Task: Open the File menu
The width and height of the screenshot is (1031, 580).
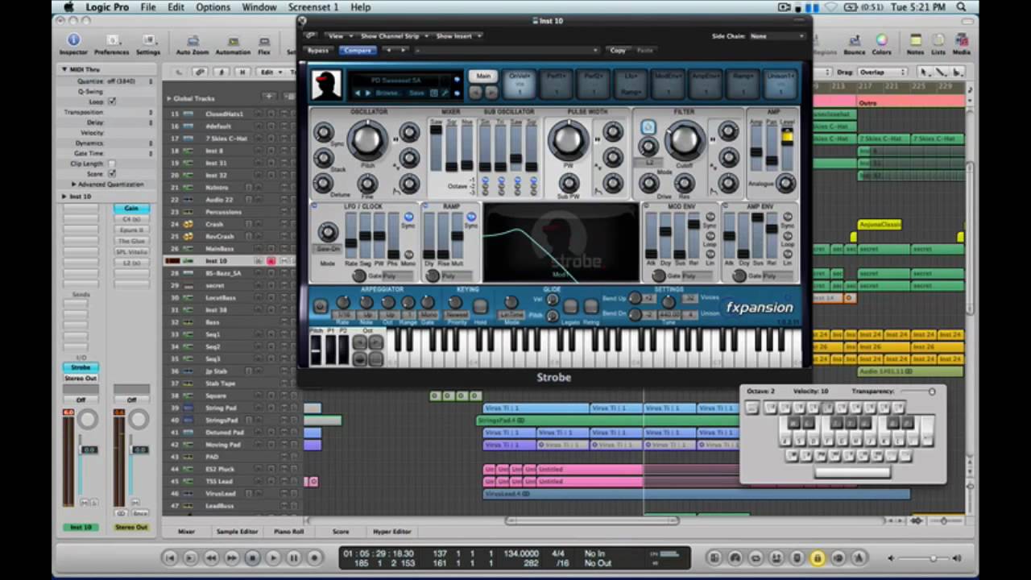Action: (x=148, y=7)
